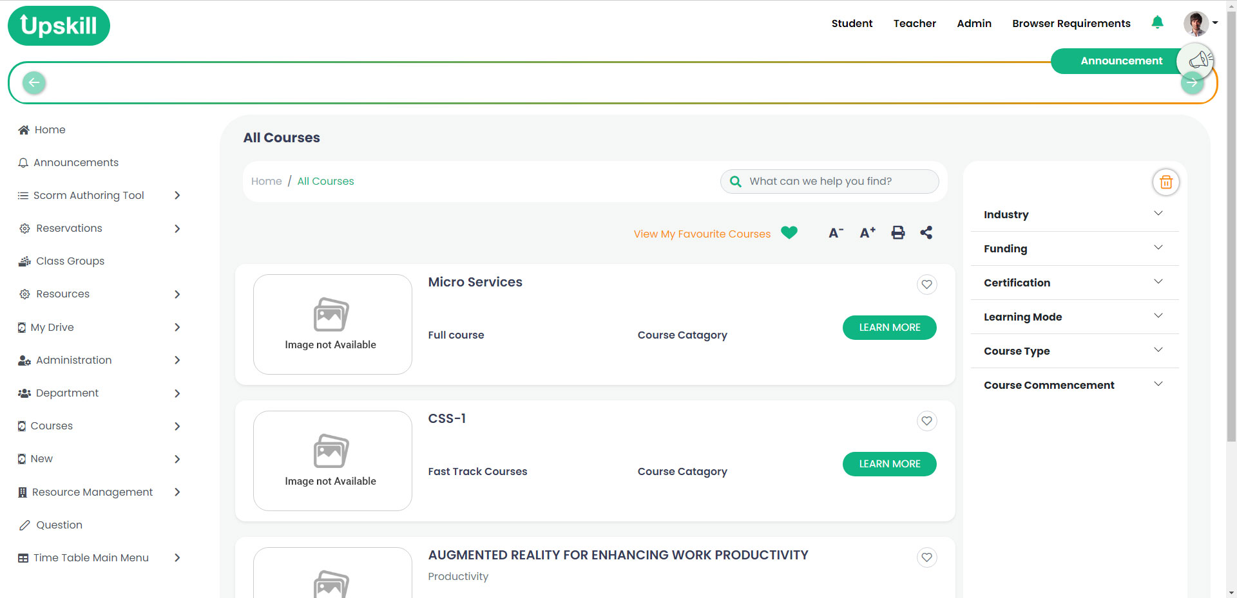Screen dimensions: 1237x598
Task: Expand Time Table Main Menu chevron
Action: pyautogui.click(x=177, y=558)
